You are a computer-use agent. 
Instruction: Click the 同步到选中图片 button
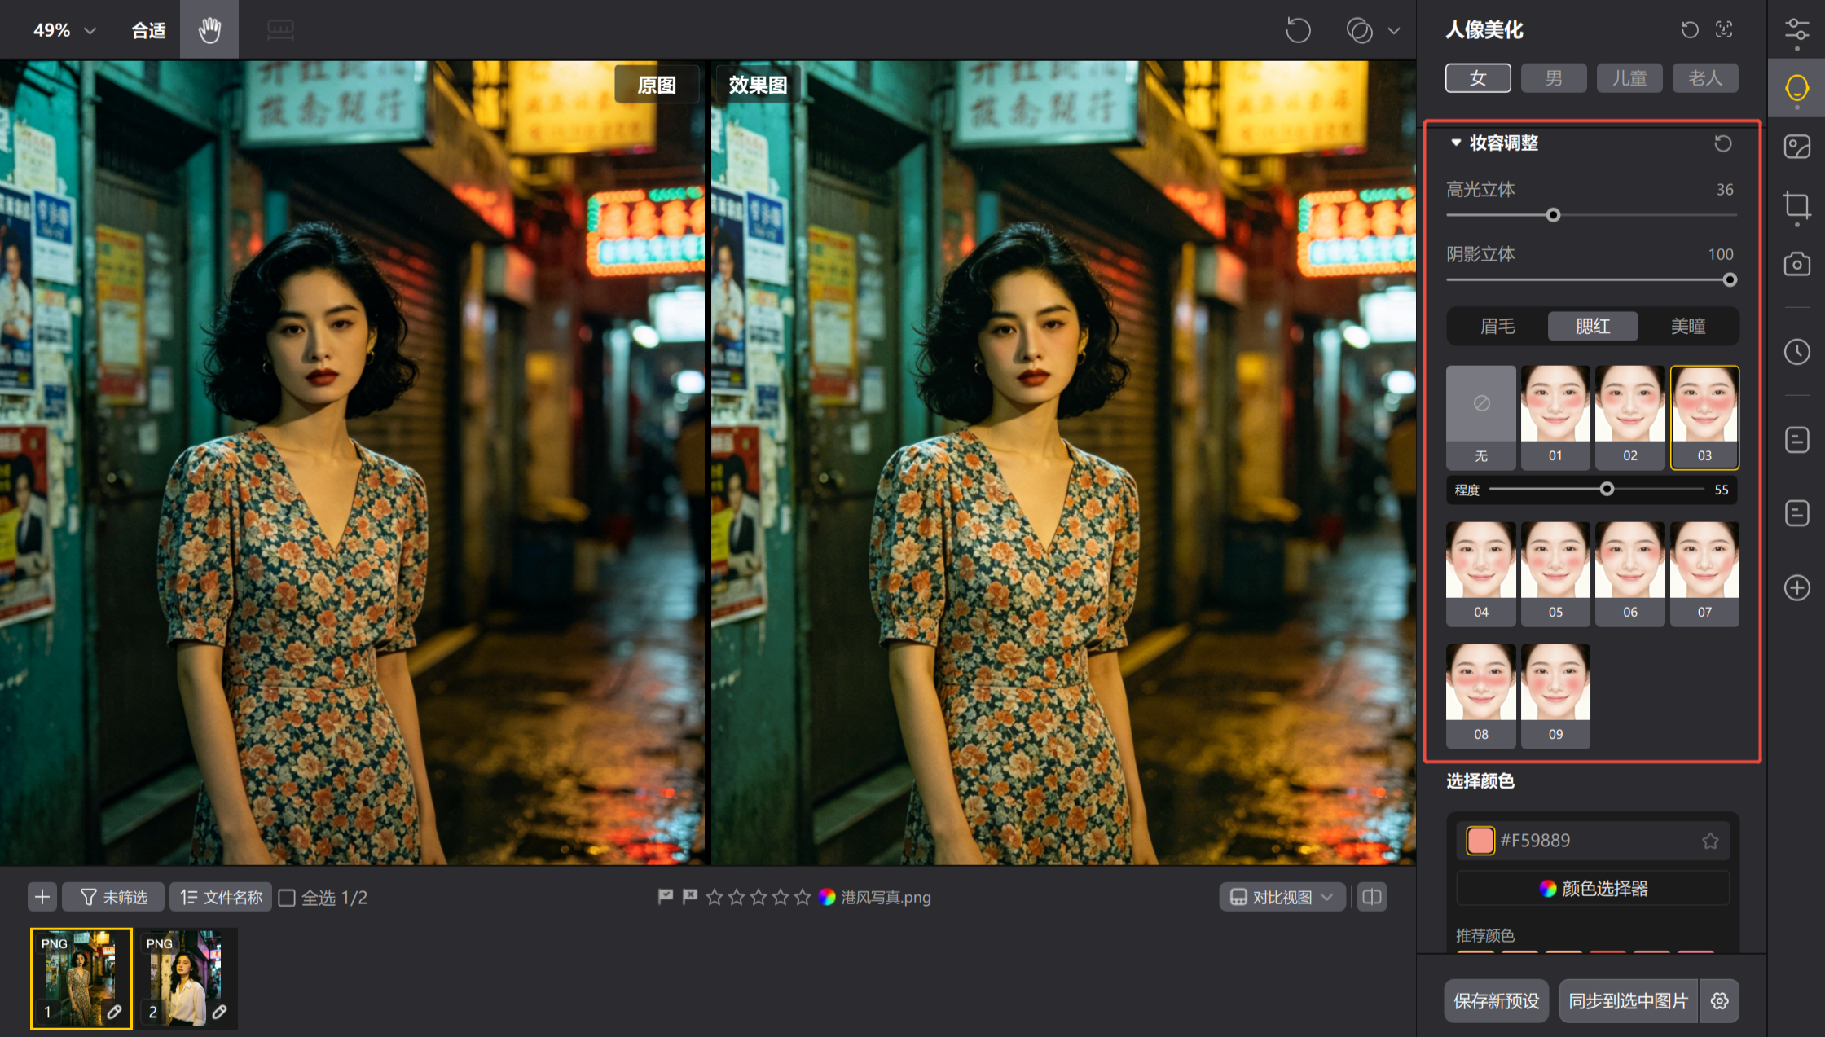click(1628, 1000)
